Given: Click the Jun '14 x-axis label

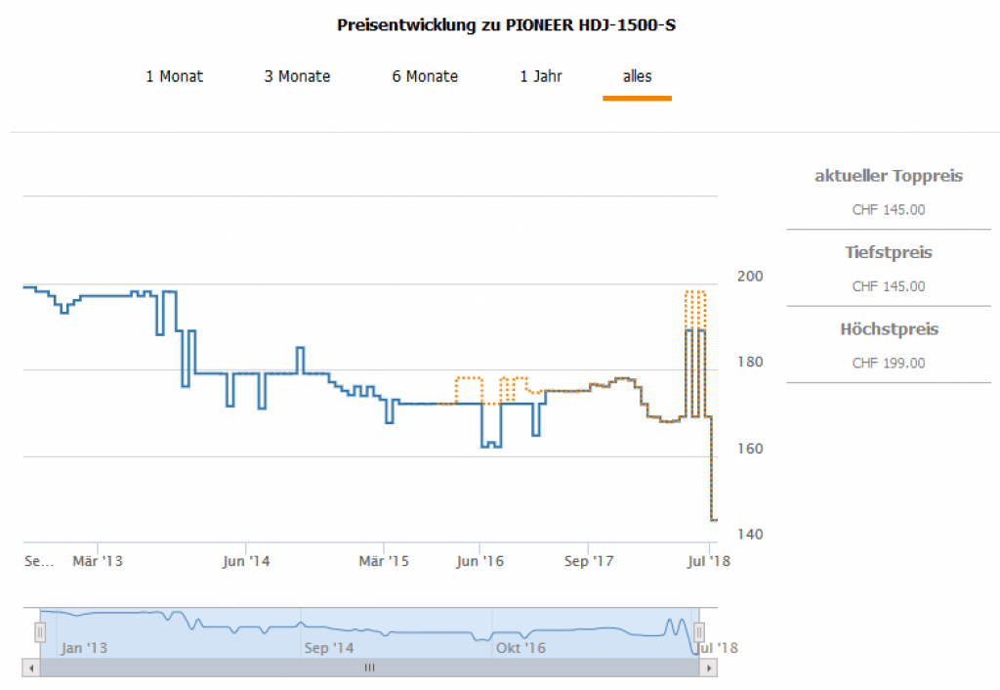Looking at the screenshot, I should point(246,561).
